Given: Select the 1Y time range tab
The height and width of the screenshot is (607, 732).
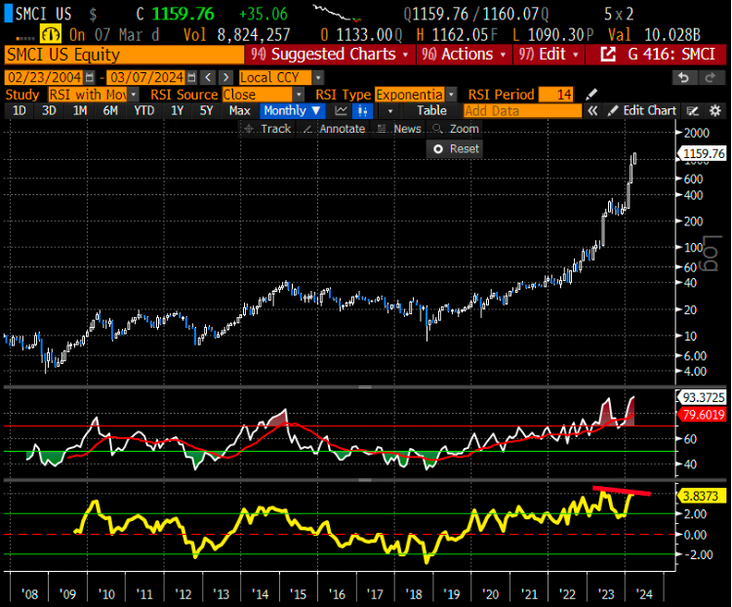Looking at the screenshot, I should [177, 110].
